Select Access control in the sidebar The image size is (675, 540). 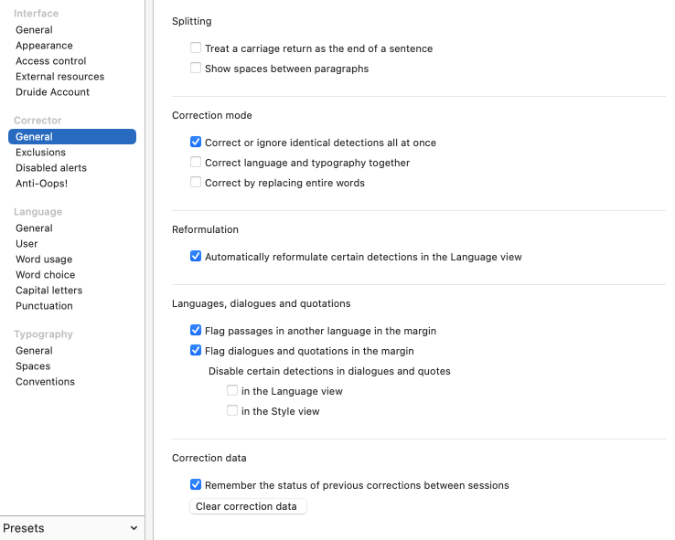pos(51,61)
